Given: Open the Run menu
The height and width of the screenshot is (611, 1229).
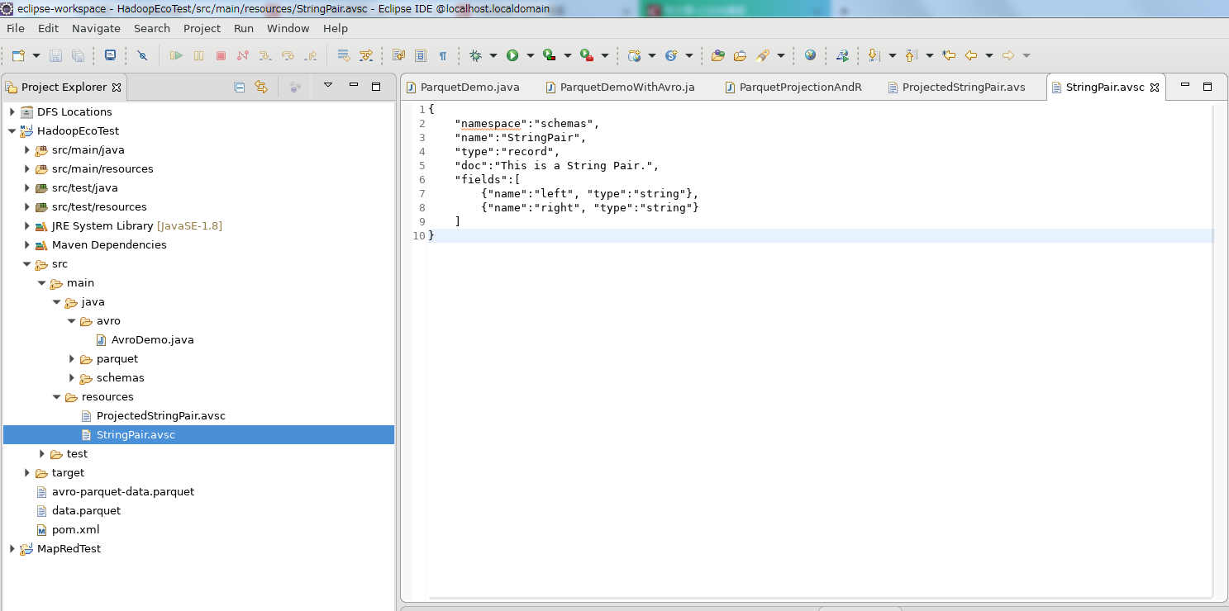Looking at the screenshot, I should (x=243, y=28).
